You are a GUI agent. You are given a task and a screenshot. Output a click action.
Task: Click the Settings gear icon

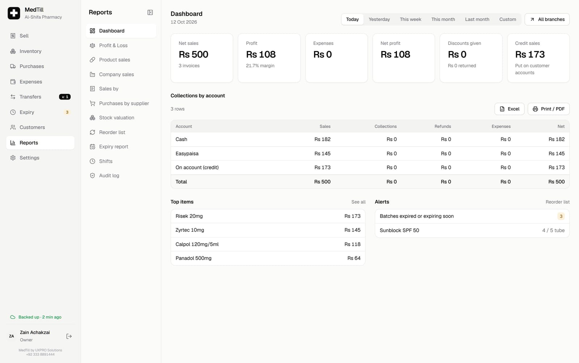click(x=13, y=158)
